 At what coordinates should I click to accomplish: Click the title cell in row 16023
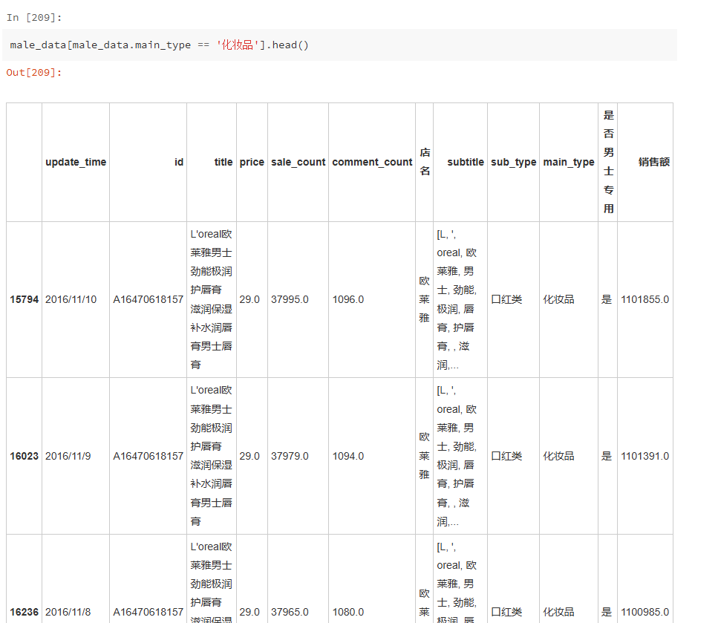(212, 456)
